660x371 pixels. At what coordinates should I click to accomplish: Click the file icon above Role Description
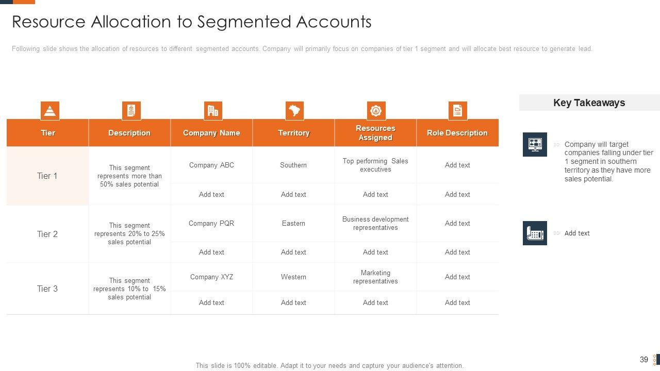(x=457, y=110)
